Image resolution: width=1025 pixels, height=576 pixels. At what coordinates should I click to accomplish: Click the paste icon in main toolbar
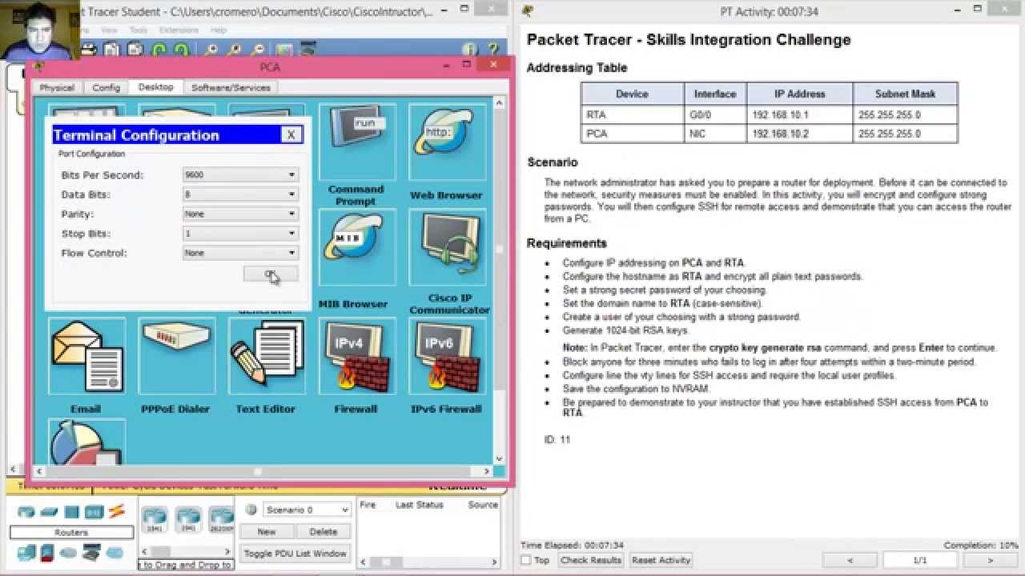(x=134, y=50)
